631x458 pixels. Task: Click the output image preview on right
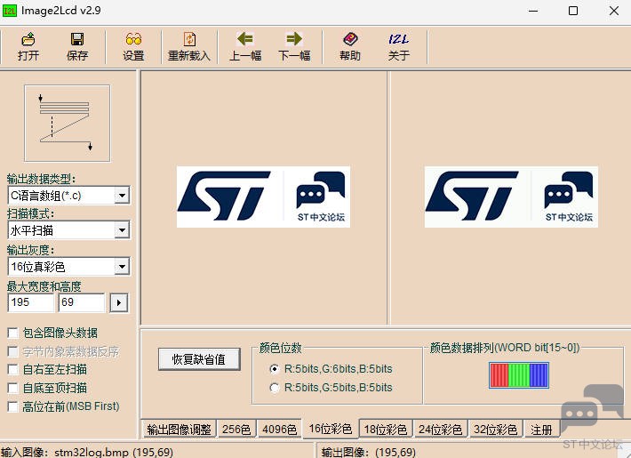click(511, 197)
